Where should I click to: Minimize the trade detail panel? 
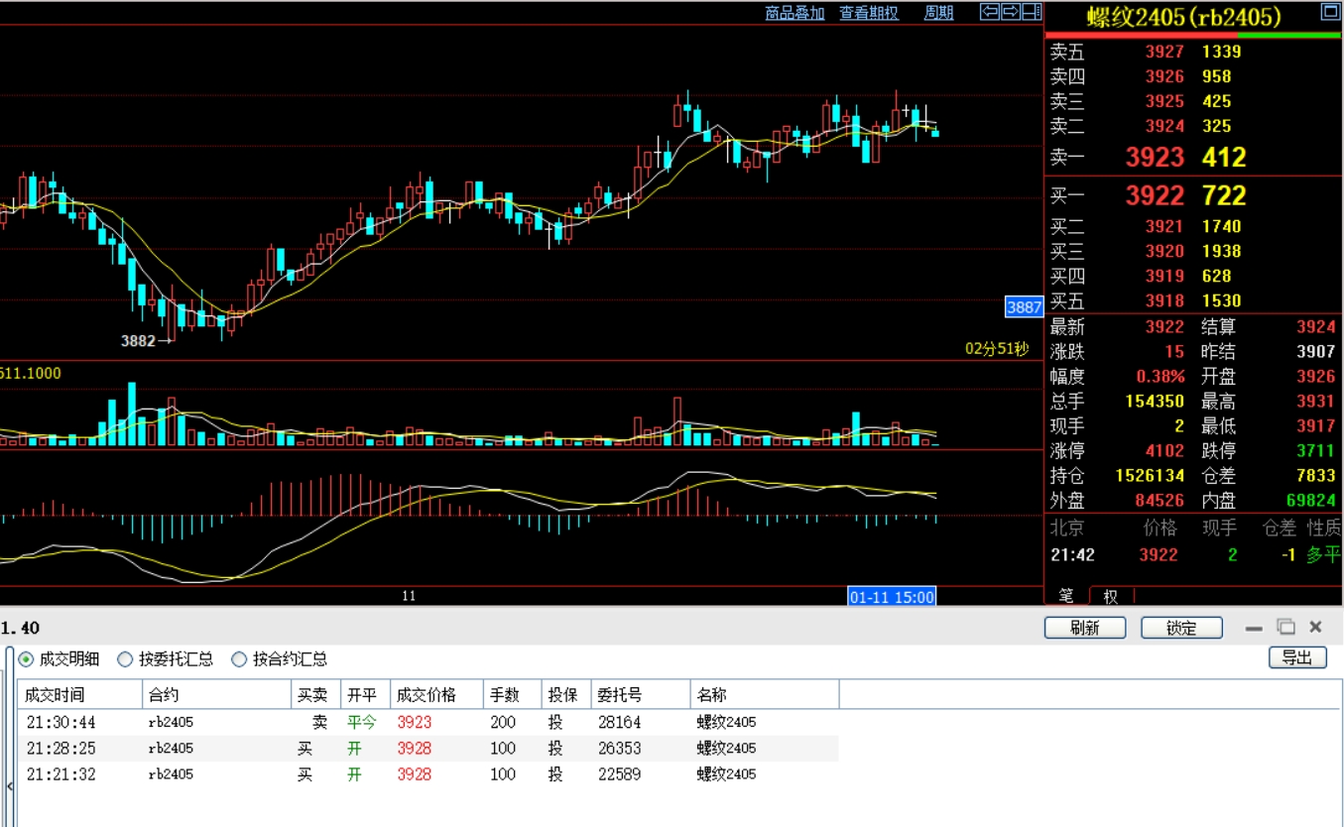pos(1254,628)
